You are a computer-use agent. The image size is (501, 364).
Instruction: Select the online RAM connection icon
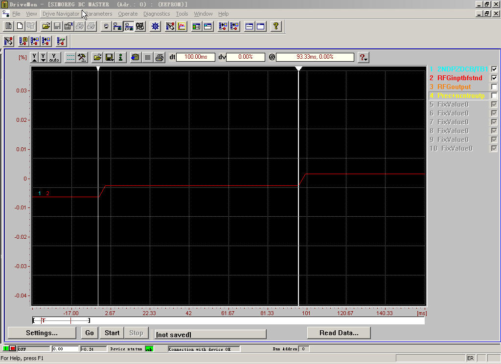pyautogui.click(x=117, y=26)
